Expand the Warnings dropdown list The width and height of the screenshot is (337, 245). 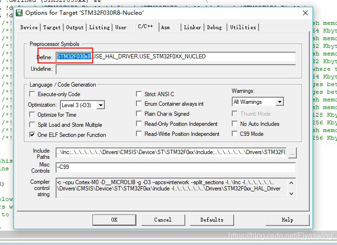point(280,101)
